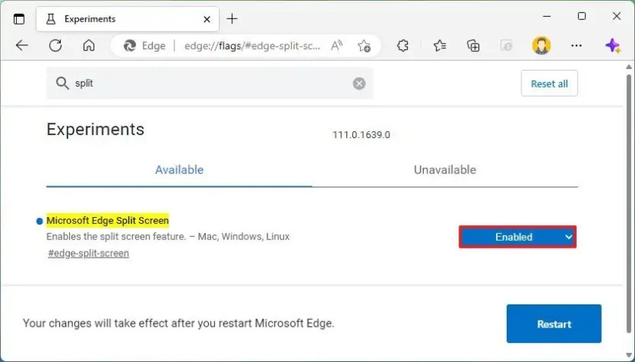The height and width of the screenshot is (362, 635).
Task: Go to the Home page icon
Action: point(89,46)
